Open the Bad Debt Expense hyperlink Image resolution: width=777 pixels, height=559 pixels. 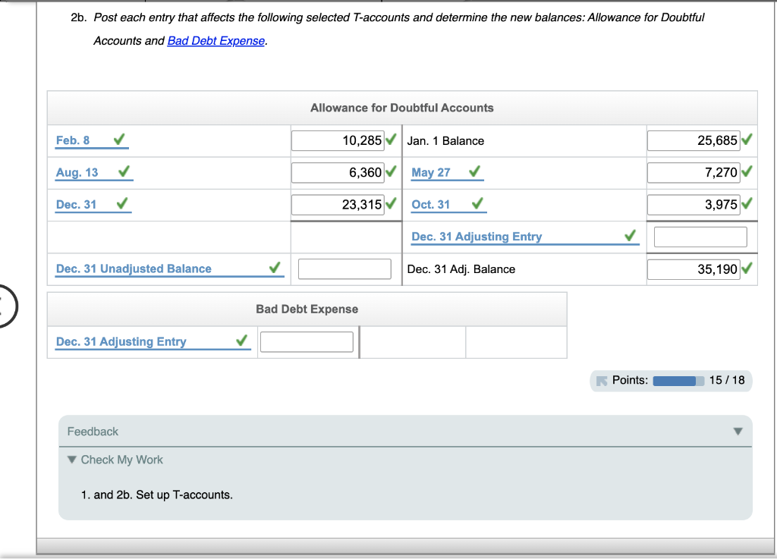click(216, 41)
